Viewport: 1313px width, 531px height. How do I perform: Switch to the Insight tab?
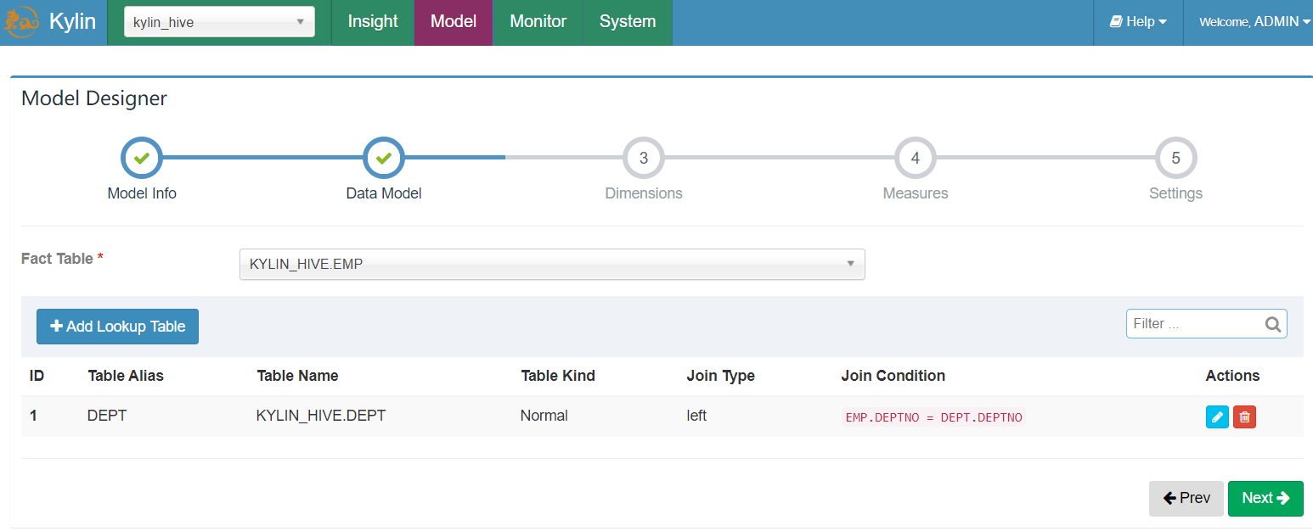click(373, 22)
